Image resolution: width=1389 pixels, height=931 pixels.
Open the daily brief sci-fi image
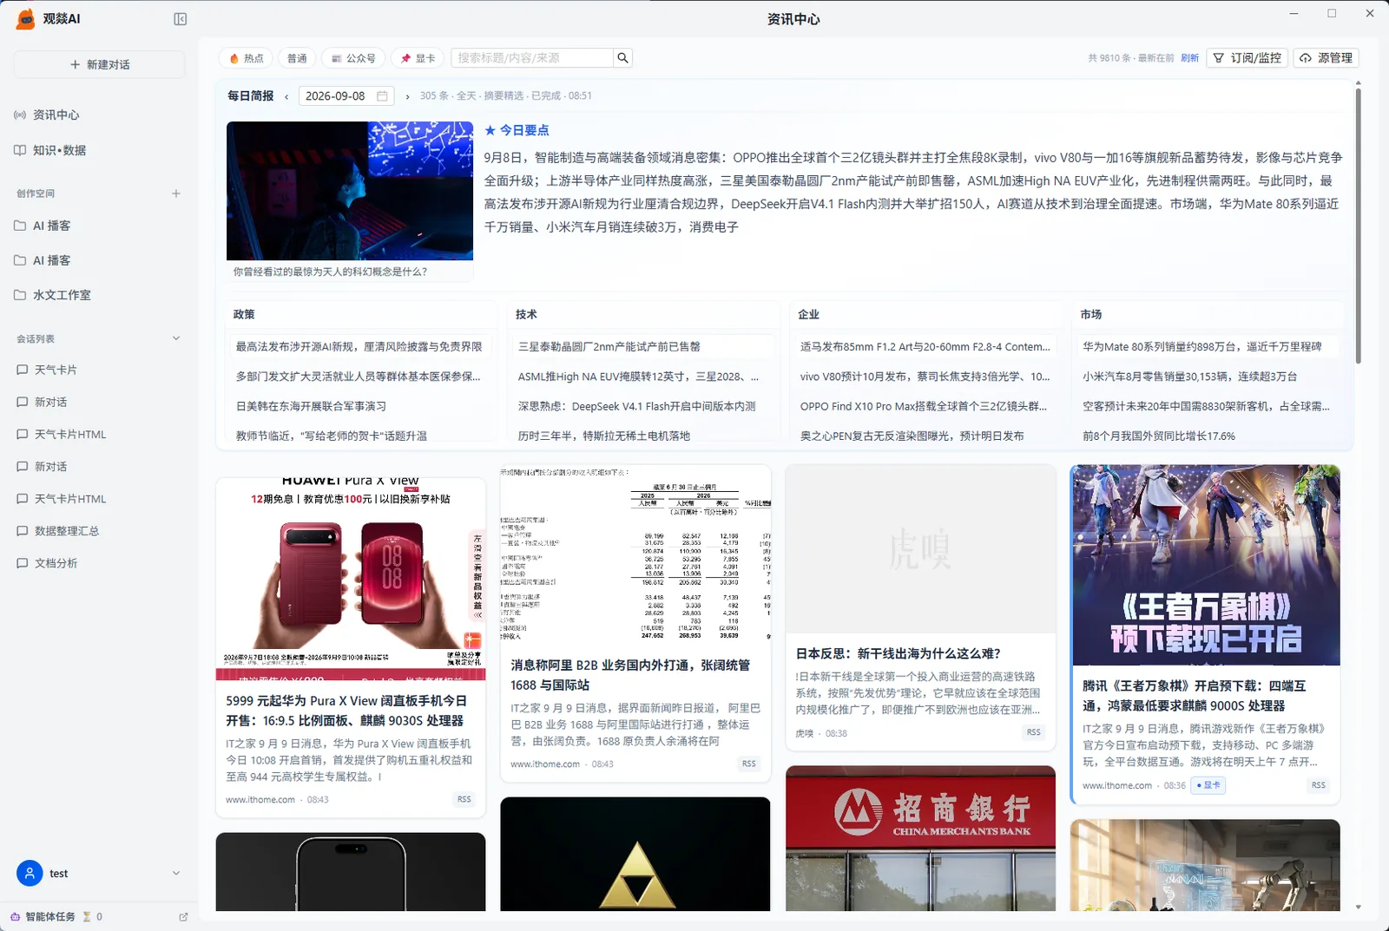coord(350,191)
